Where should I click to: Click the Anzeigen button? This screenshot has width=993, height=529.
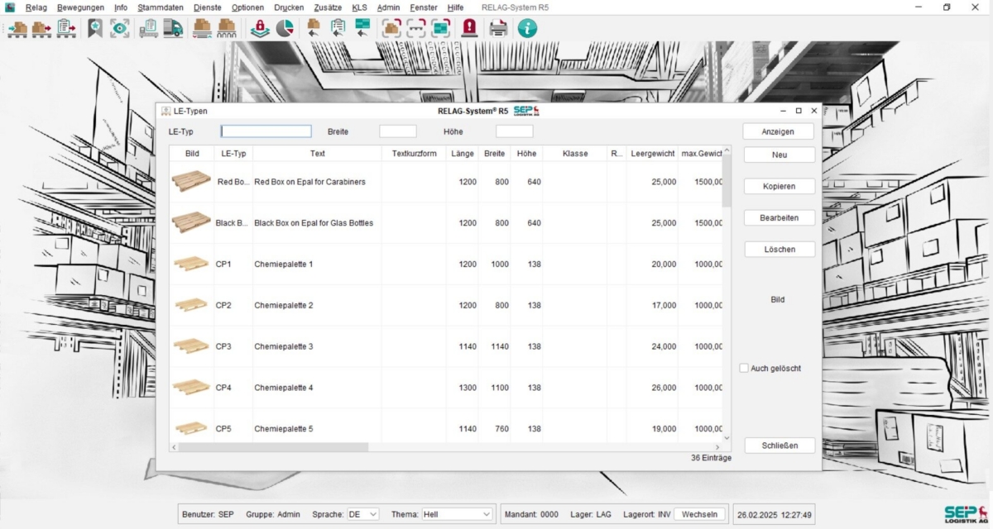(x=778, y=131)
